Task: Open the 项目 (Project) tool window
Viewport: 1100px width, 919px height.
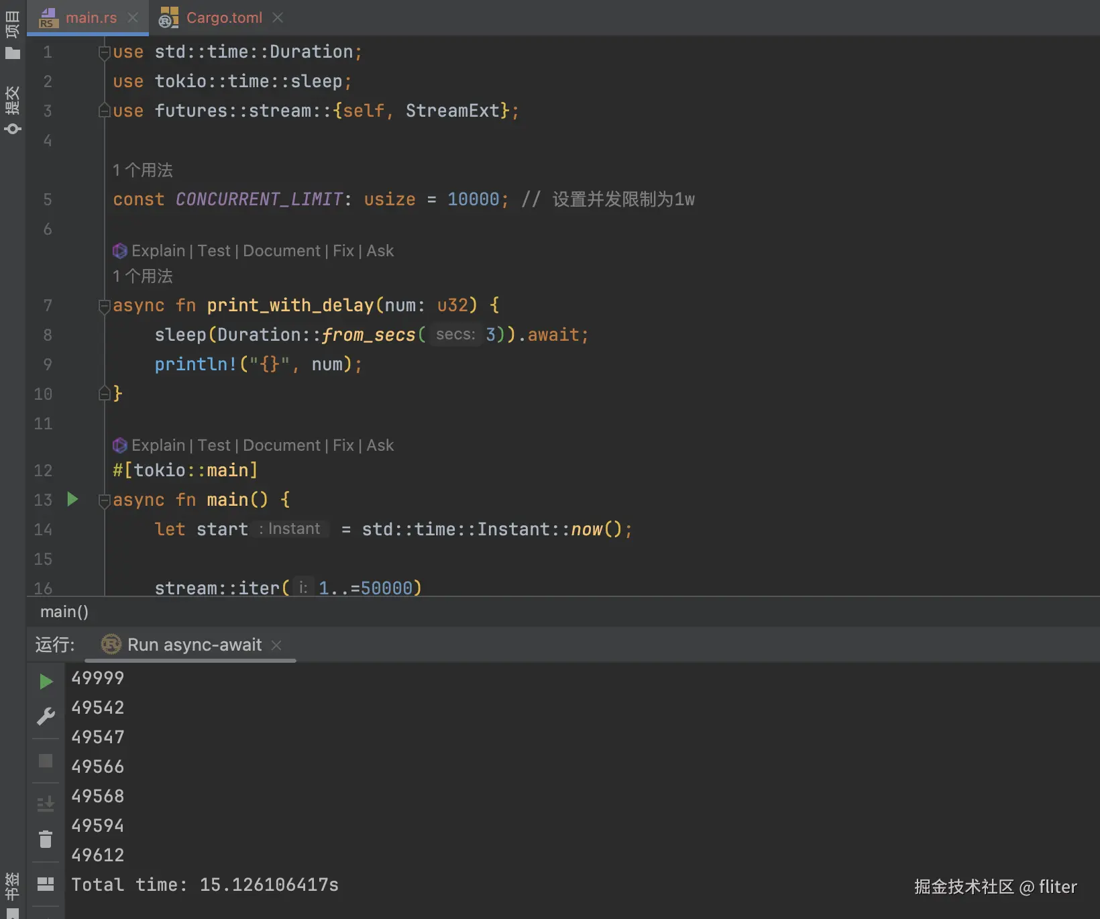Action: (12, 35)
